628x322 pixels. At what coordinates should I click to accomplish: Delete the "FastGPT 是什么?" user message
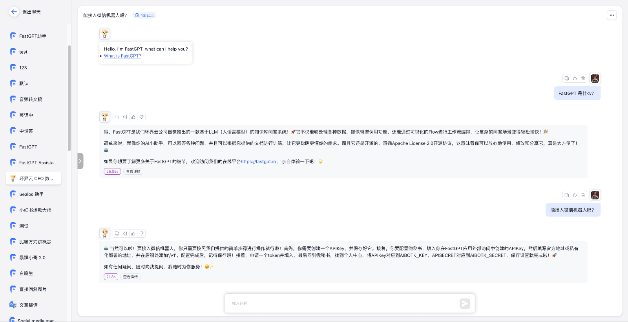[x=583, y=78]
